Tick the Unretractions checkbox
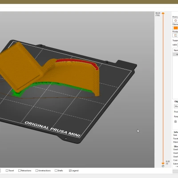This screenshot has width=178, height=178. pos(36,170)
